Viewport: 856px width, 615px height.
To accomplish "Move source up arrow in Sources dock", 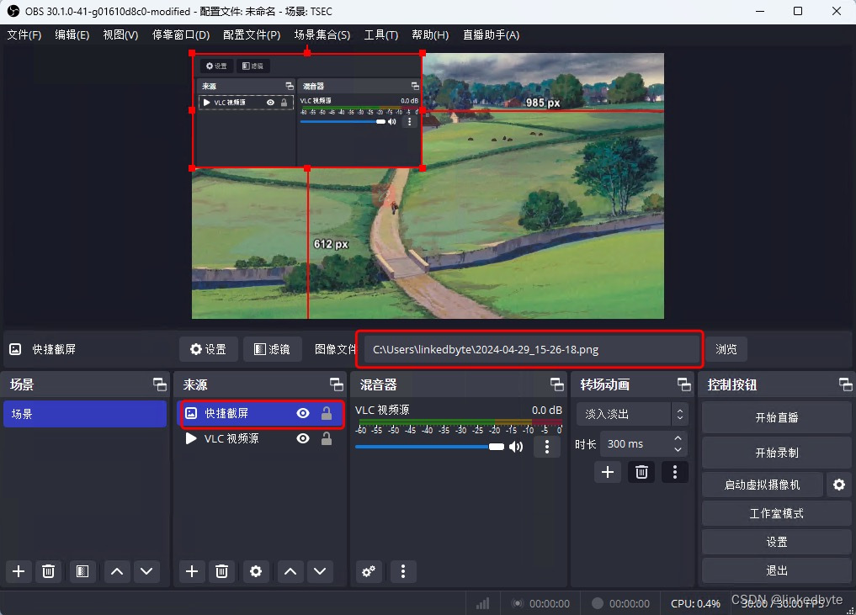I will (290, 571).
